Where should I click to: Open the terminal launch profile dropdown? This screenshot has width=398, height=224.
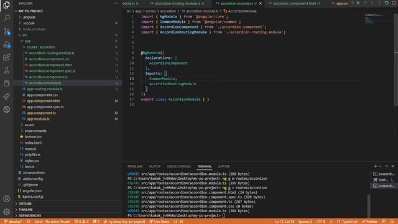380,166
